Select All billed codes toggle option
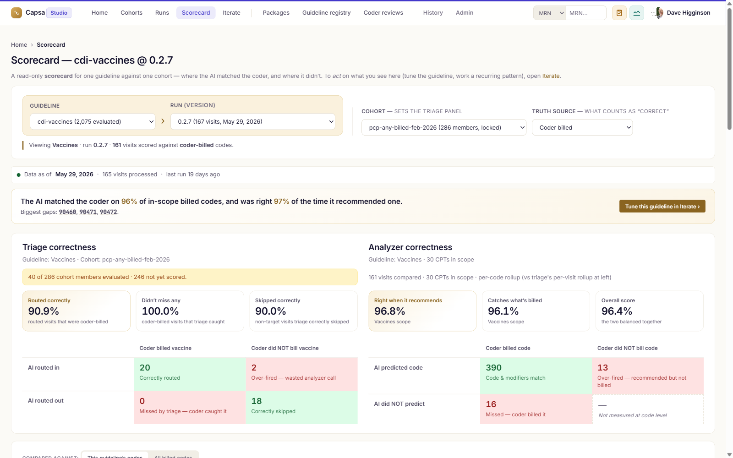This screenshot has width=733, height=458. click(x=173, y=455)
